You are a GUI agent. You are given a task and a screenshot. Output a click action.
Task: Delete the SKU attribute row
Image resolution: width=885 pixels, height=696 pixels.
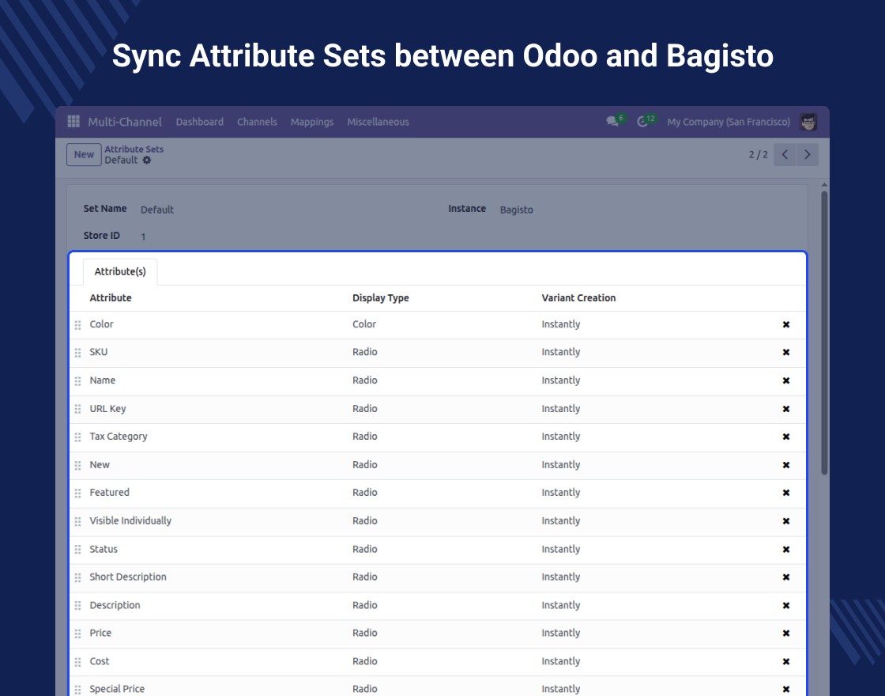coord(785,352)
